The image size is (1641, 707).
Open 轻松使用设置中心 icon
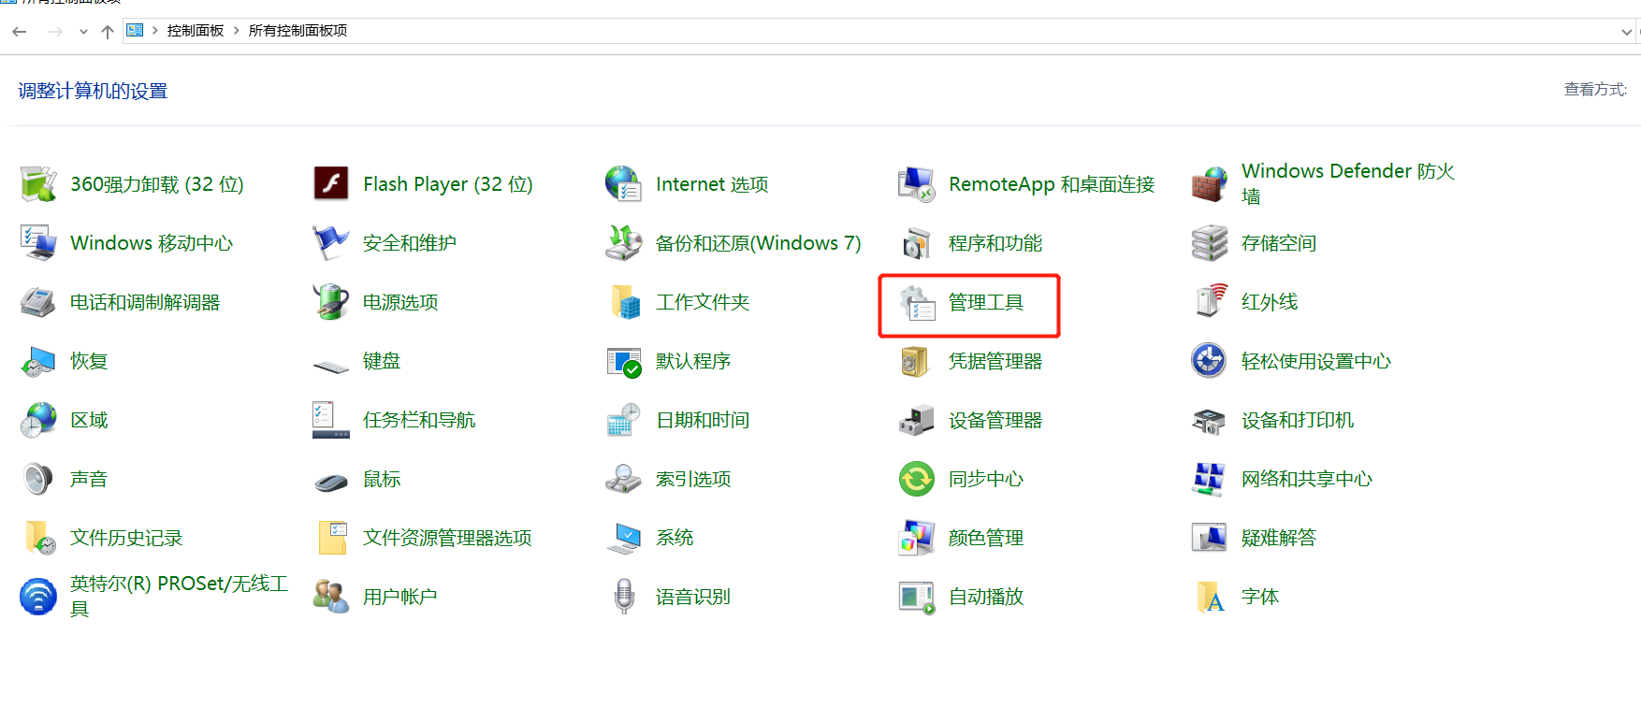click(1209, 360)
